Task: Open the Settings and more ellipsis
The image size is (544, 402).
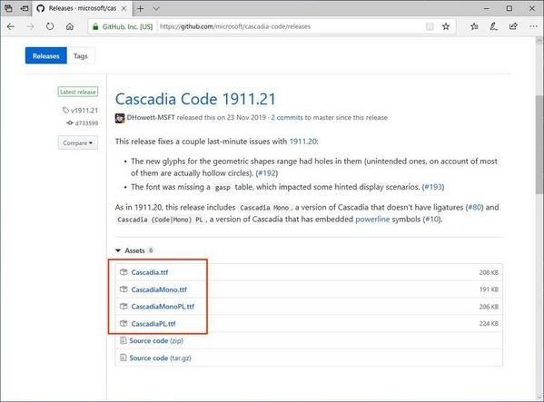Action: 533,26
